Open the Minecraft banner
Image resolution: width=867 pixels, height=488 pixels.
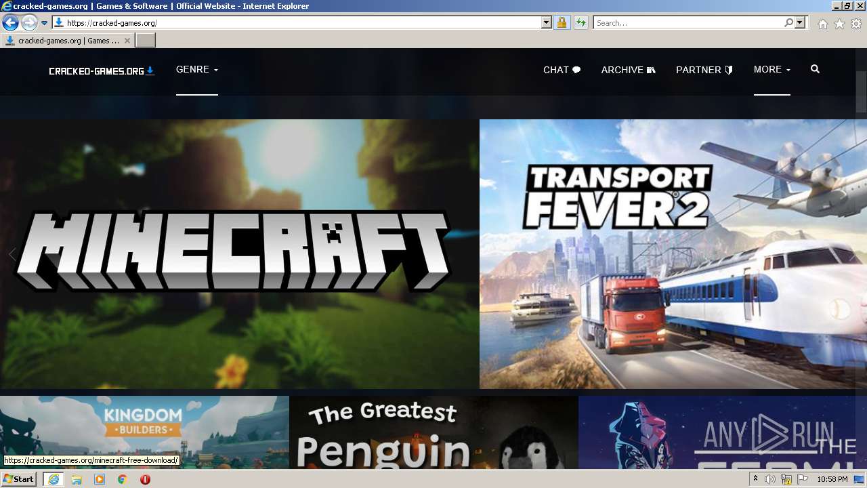(240, 254)
